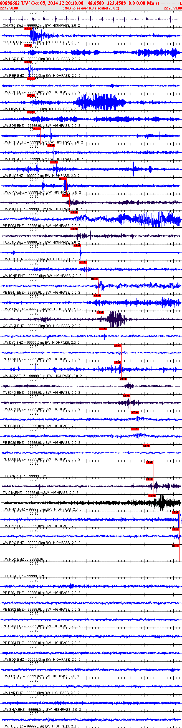Click red pick marker on PB.B941.EHZ trace

tap(94, 279)
